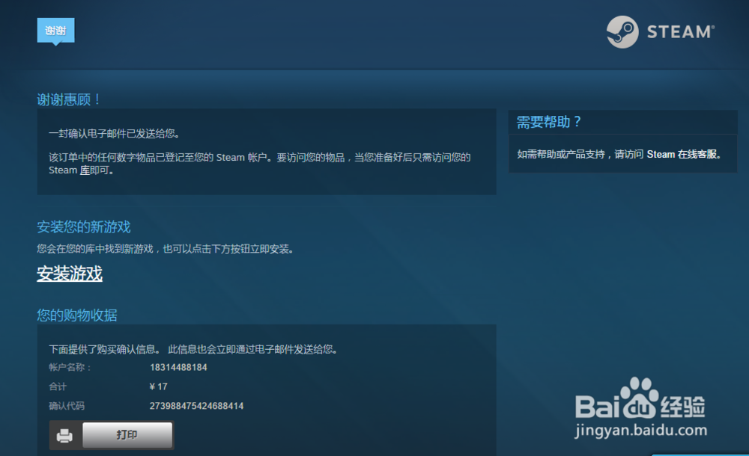Click the 安装您的新游戏 heading
Viewport: 749px width, 456px height.
tap(85, 227)
